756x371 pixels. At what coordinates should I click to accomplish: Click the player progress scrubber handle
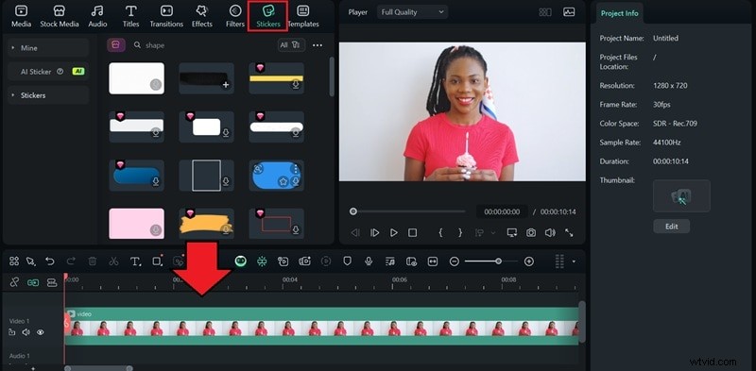353,211
